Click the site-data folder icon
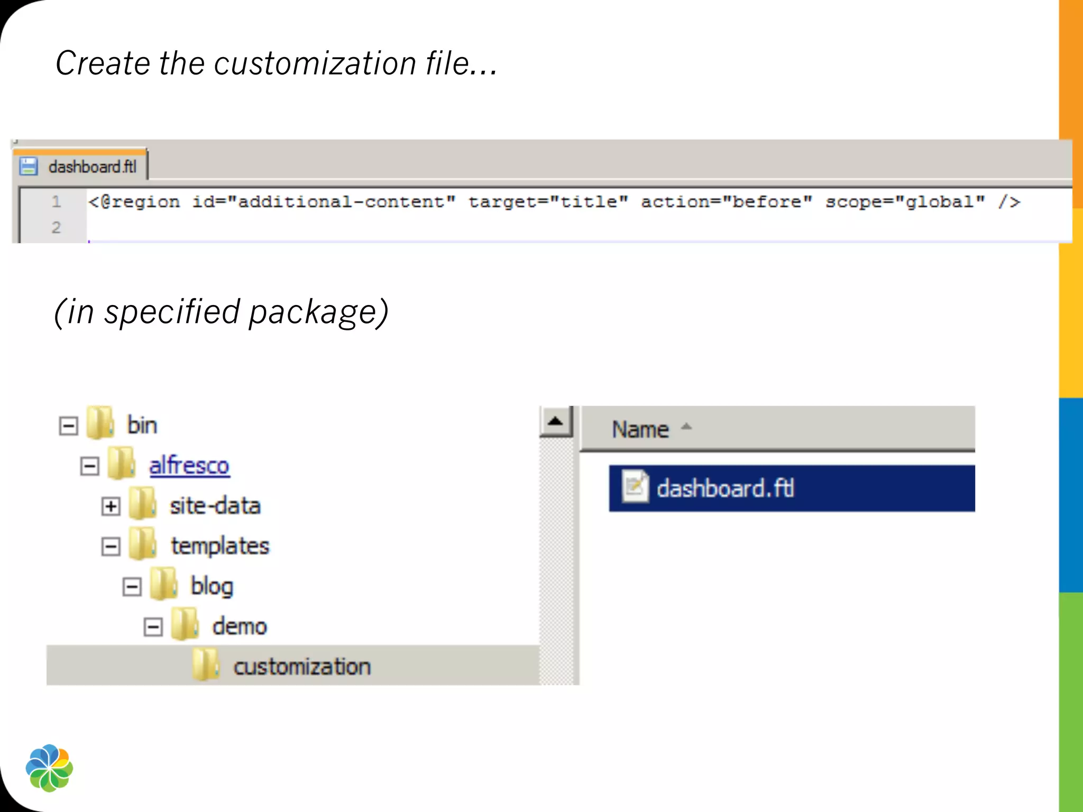This screenshot has width=1083, height=812. (142, 503)
